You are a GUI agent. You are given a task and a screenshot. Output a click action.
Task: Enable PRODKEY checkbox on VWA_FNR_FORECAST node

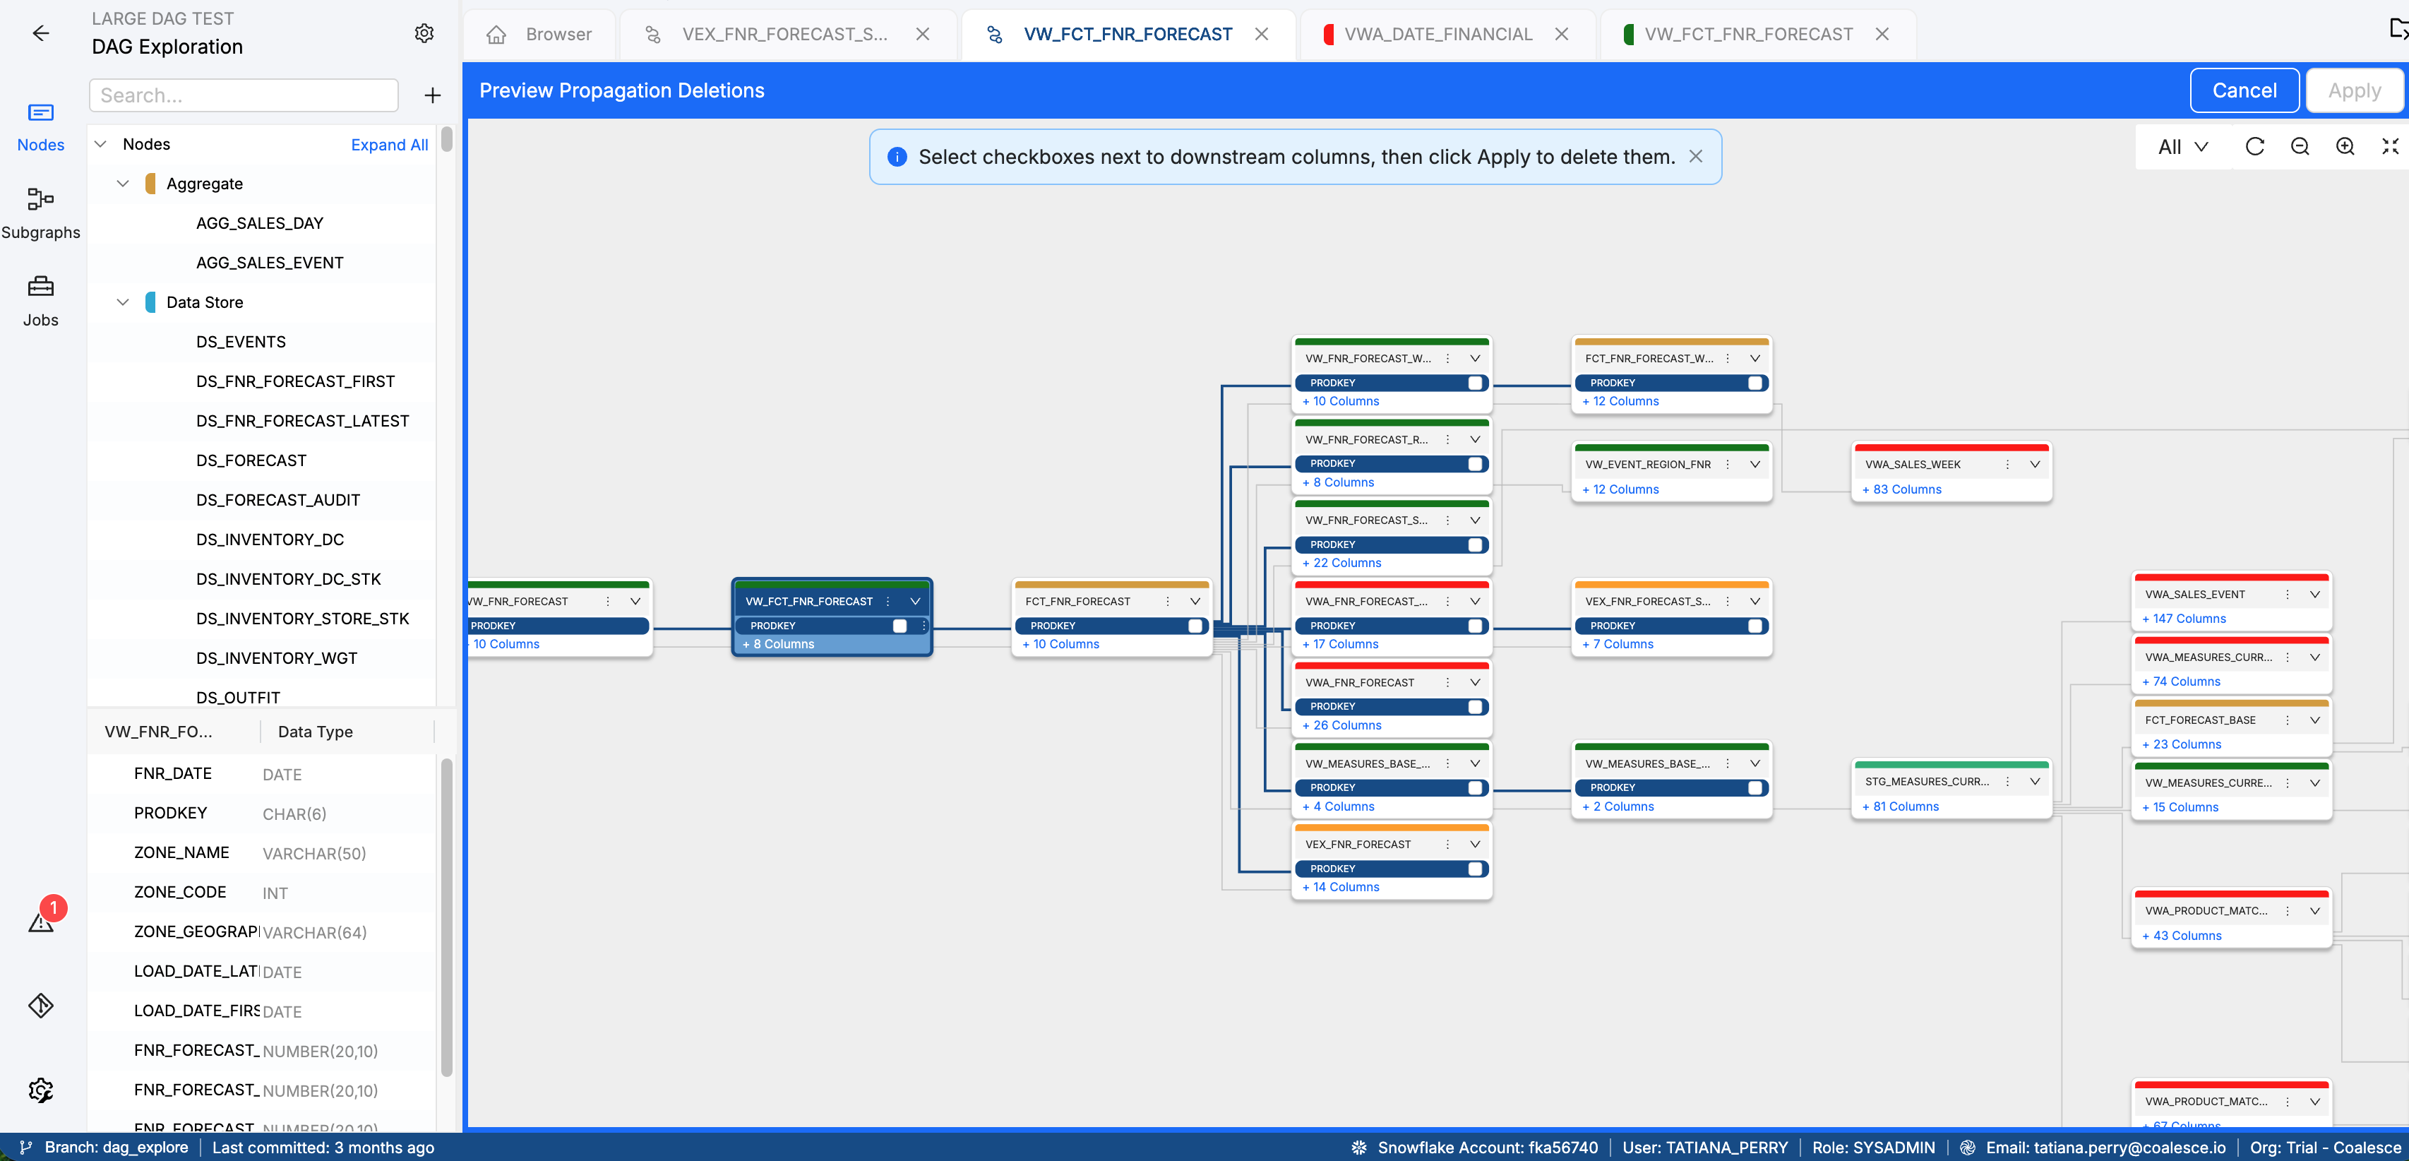(x=1476, y=706)
